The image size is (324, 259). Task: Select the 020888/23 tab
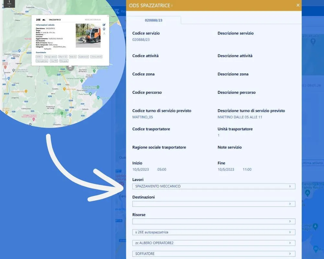(154, 20)
